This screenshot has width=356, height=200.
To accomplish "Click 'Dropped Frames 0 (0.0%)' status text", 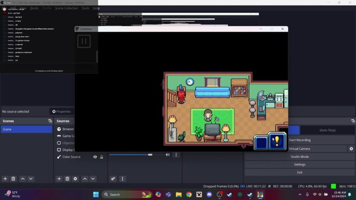I will pyautogui.click(x=221, y=187).
